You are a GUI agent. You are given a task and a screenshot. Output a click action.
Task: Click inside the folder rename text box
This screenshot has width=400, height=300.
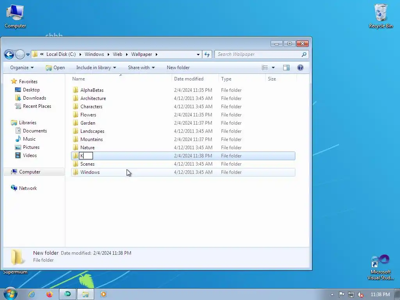[86, 155]
